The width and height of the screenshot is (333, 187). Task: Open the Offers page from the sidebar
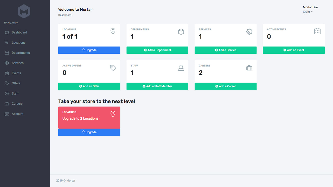coord(16,83)
